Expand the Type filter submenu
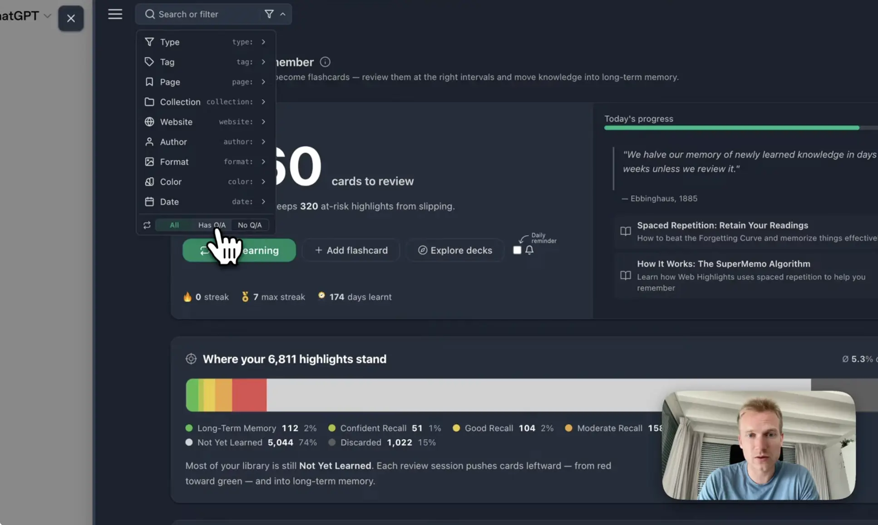878x525 pixels. tap(206, 42)
